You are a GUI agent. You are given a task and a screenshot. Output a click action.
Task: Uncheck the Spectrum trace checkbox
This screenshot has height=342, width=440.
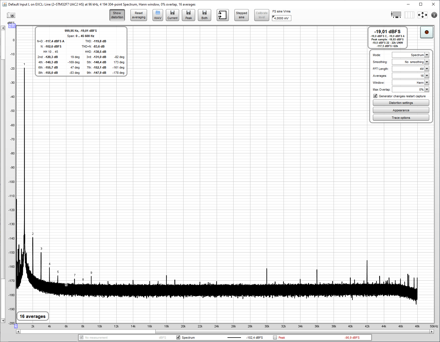coord(178,337)
